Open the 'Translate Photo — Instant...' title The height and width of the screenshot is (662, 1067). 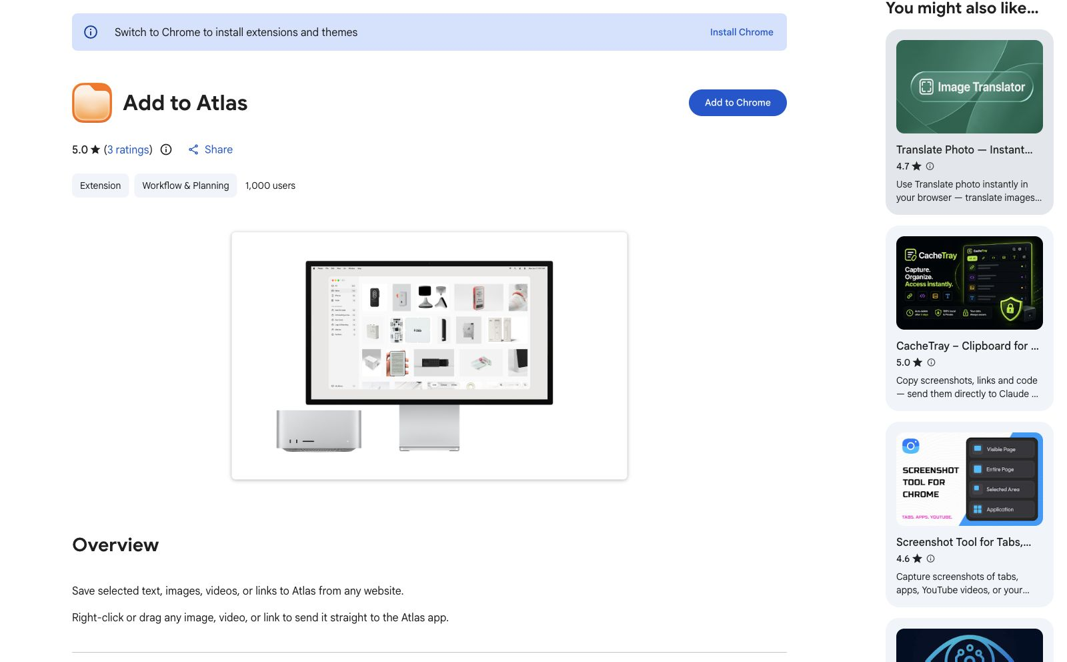(964, 149)
